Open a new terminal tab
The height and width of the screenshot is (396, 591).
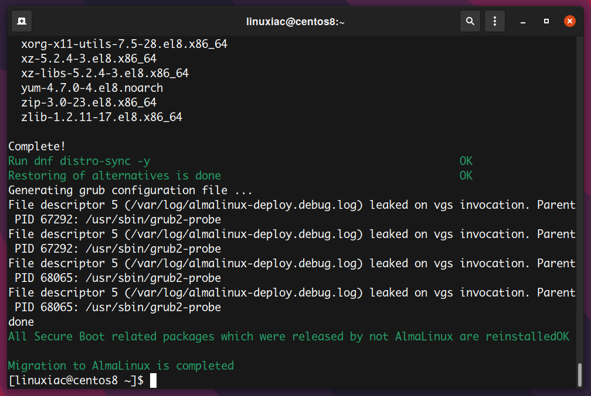pos(22,21)
